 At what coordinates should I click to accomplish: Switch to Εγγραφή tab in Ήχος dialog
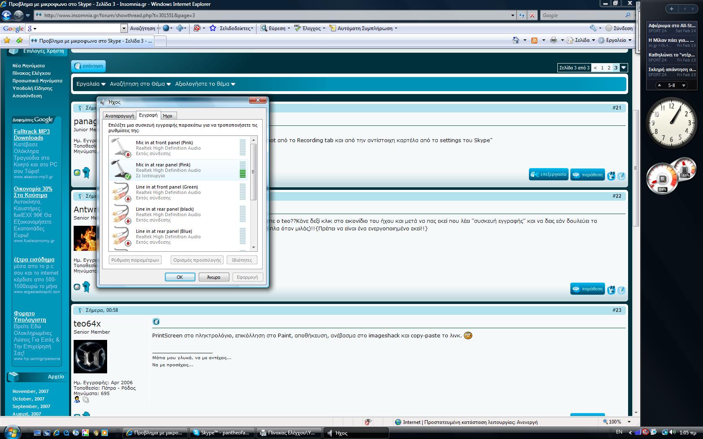pyautogui.click(x=148, y=115)
